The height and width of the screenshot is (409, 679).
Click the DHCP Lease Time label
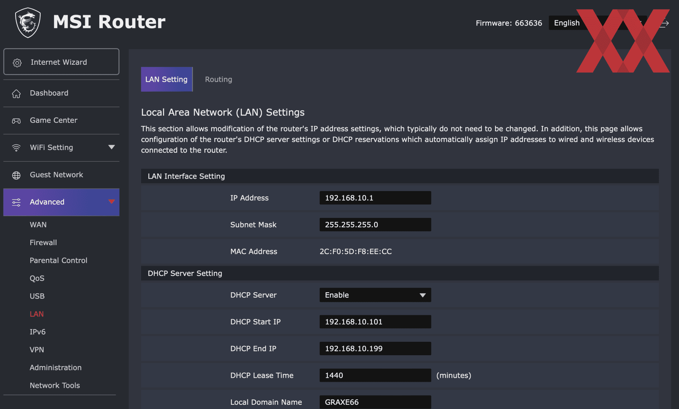(x=262, y=375)
